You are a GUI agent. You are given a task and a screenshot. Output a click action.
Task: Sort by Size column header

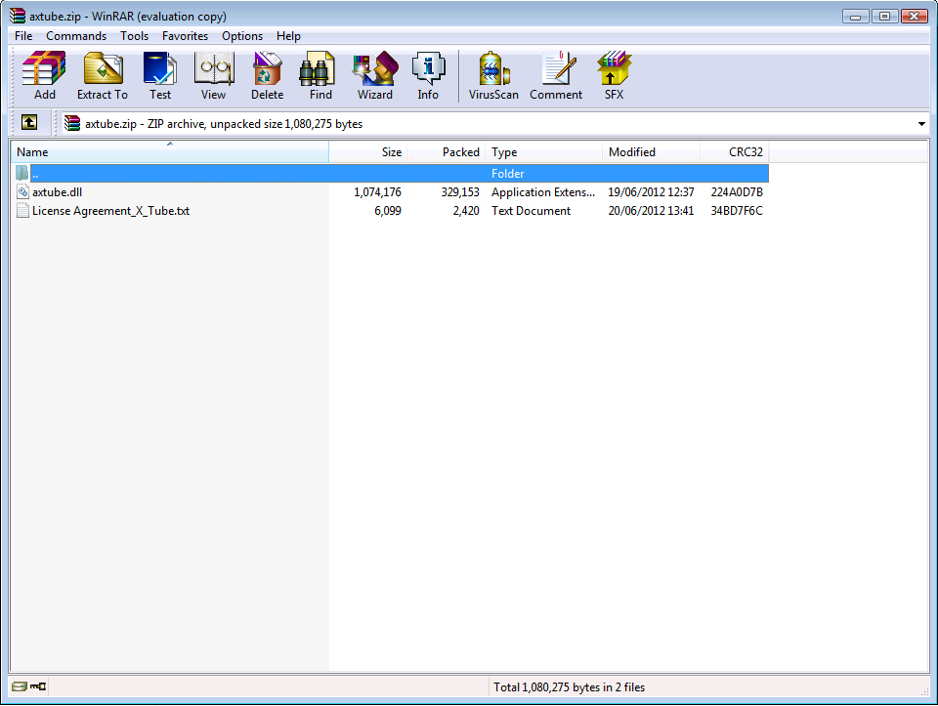click(368, 151)
